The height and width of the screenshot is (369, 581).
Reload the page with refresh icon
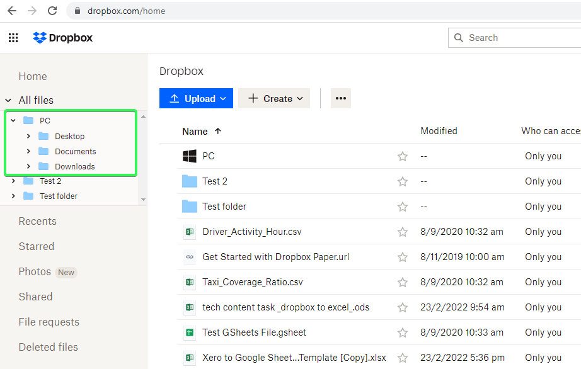coord(52,11)
